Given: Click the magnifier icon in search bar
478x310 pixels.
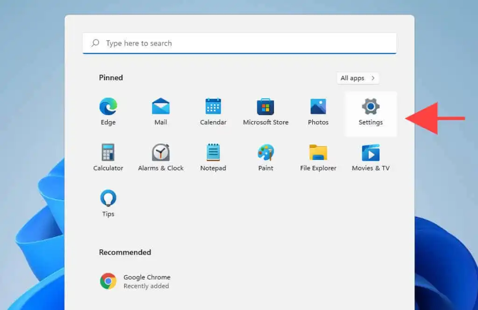Looking at the screenshot, I should click(95, 43).
